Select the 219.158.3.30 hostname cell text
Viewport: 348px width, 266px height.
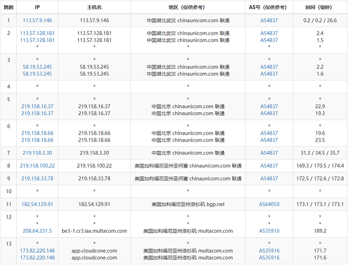tap(94, 153)
